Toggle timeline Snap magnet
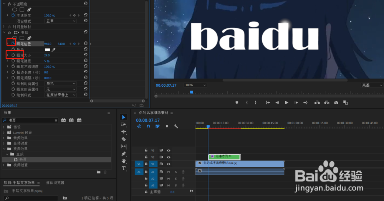Viewport: 384px width, 201px height. coord(148,127)
